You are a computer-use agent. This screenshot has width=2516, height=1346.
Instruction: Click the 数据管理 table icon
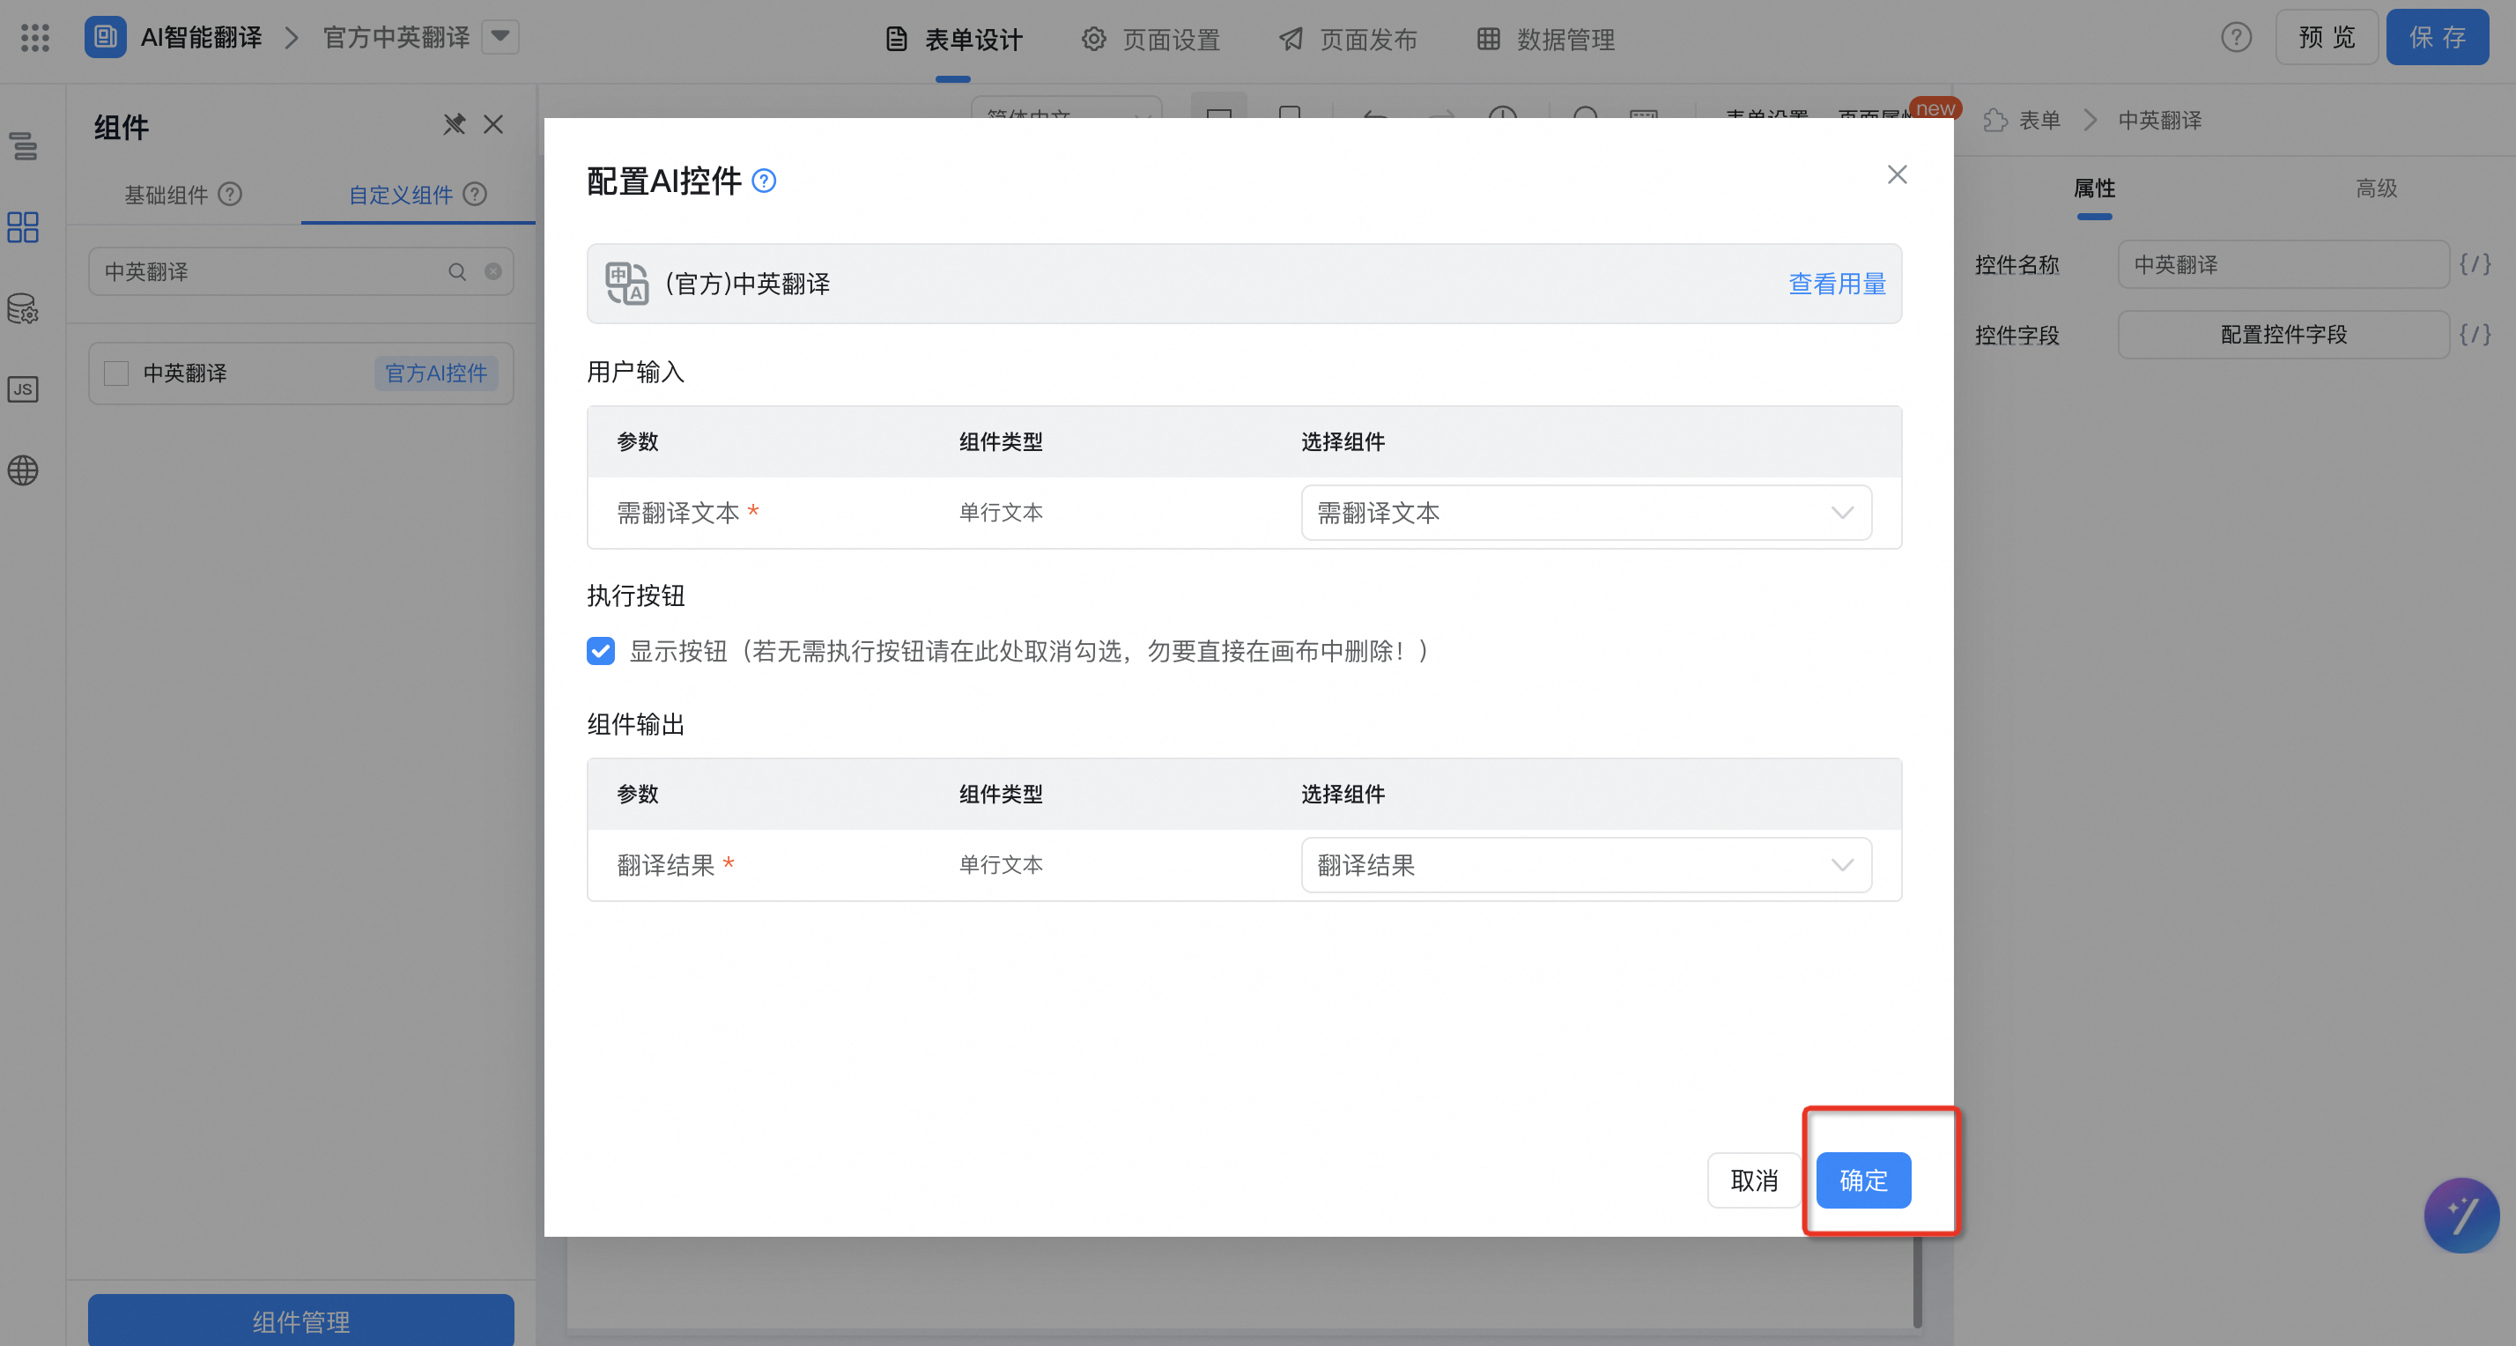pyautogui.click(x=1489, y=39)
